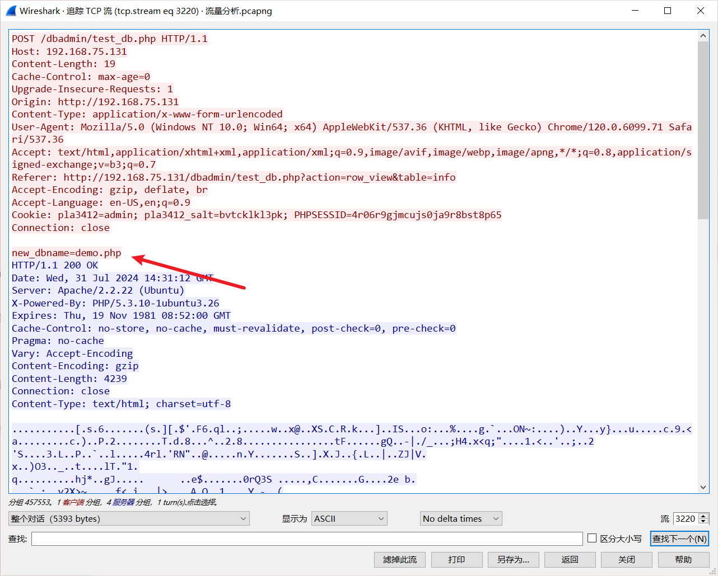
Task: Click the 滤掉此流 filter out stream button
Action: coord(400,559)
